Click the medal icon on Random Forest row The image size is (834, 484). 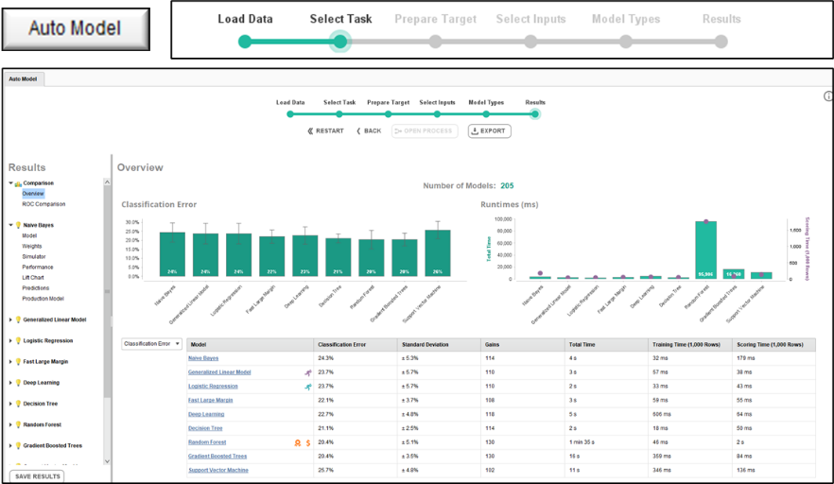point(298,442)
